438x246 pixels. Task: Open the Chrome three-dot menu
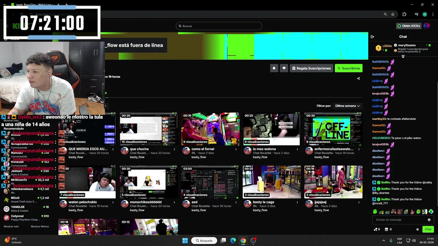tap(432, 14)
